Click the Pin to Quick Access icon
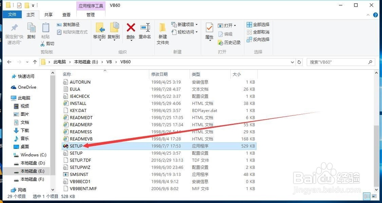The height and width of the screenshot is (203, 382). [x=15, y=28]
